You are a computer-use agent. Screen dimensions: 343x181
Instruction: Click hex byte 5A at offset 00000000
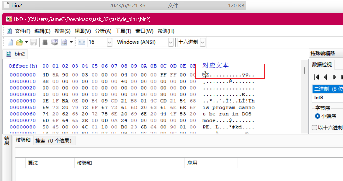click(55, 75)
